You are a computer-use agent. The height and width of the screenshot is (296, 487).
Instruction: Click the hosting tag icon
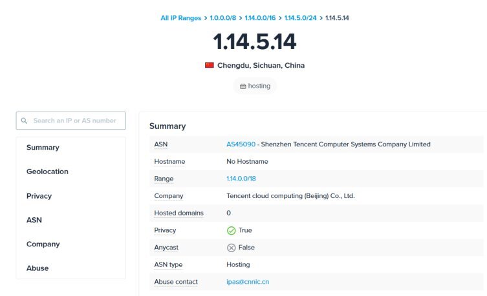243,86
